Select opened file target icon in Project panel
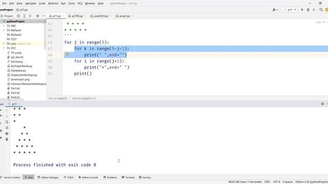Viewport: 328px width, 184px height. 18,16
